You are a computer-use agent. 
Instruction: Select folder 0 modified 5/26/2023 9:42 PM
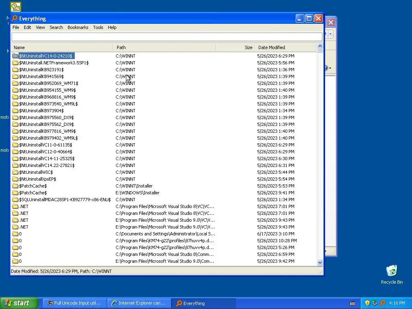20,261
